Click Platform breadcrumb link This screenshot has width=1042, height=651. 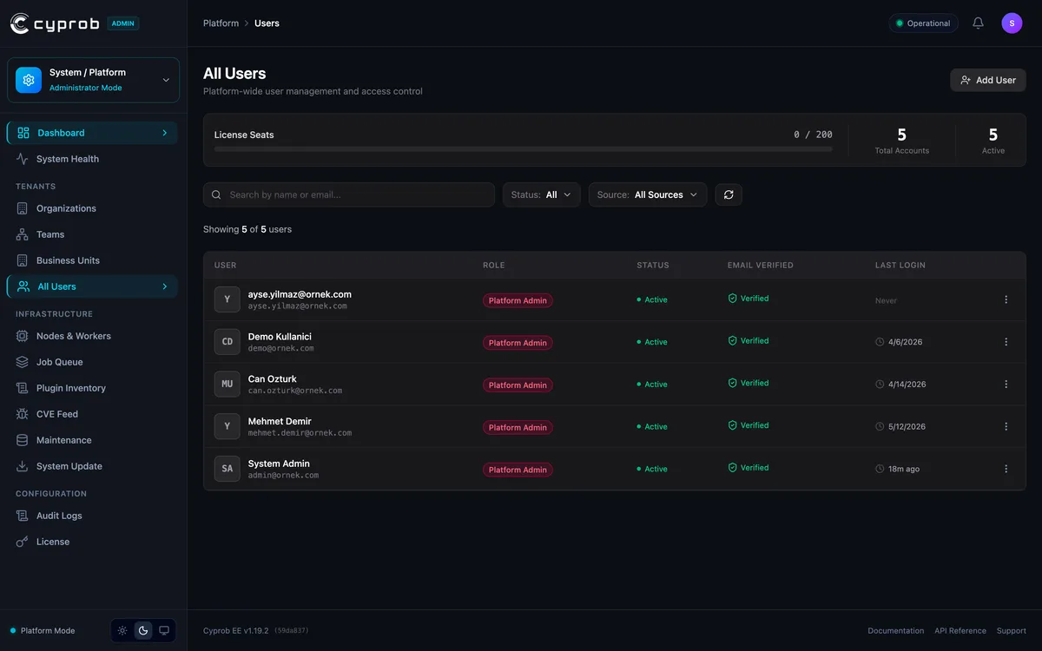221,23
